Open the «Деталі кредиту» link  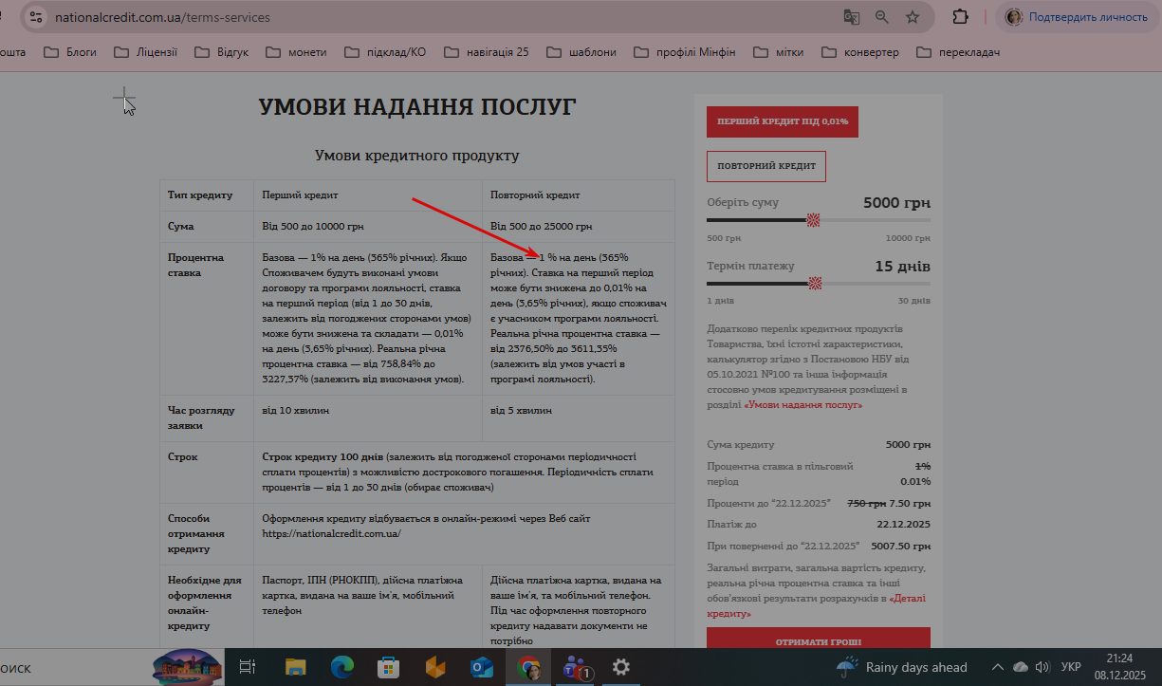coord(817,606)
